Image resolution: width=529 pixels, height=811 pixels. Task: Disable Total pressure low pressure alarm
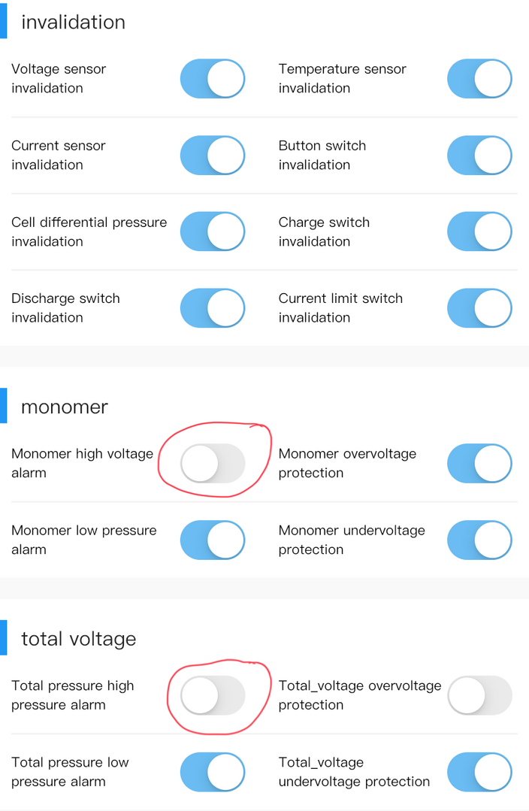pos(213,772)
